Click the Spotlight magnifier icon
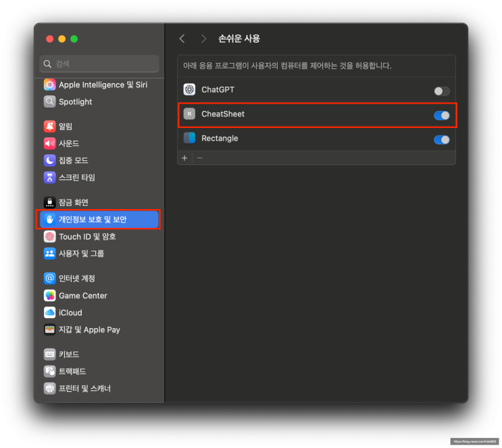The width and height of the screenshot is (502, 448). (49, 102)
